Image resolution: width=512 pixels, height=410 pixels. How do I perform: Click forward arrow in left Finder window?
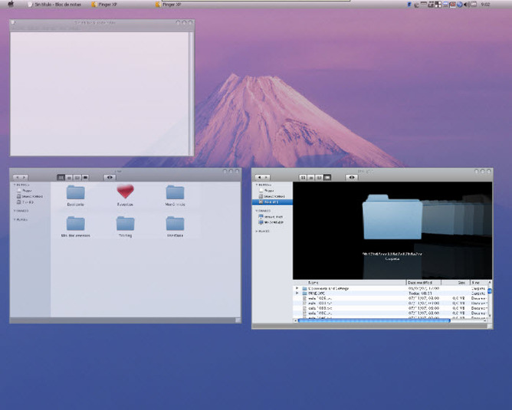pos(25,177)
